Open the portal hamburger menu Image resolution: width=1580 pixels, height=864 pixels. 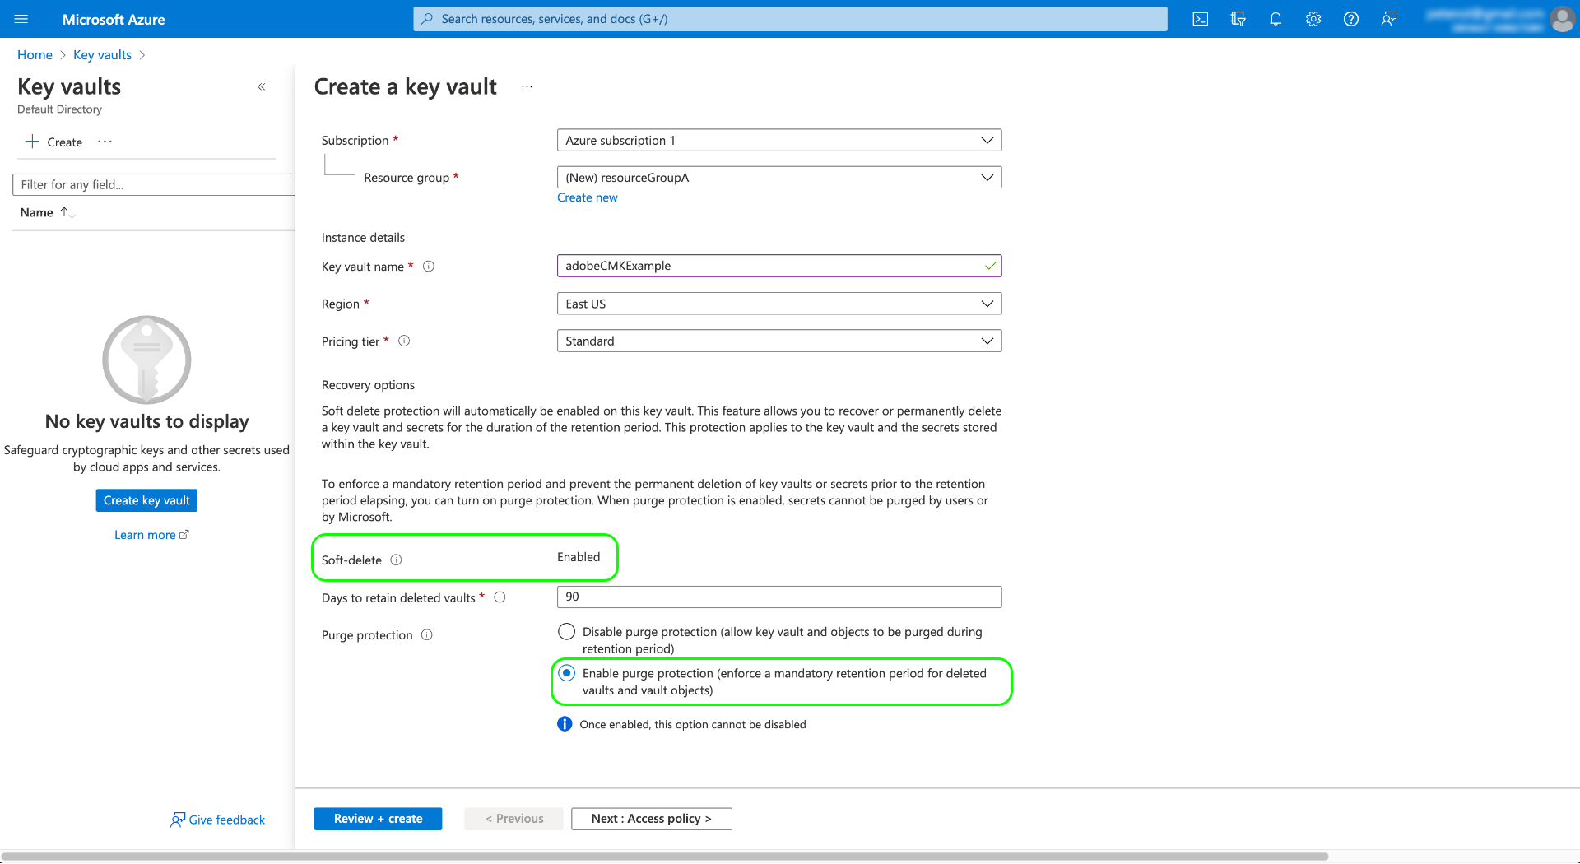(21, 18)
